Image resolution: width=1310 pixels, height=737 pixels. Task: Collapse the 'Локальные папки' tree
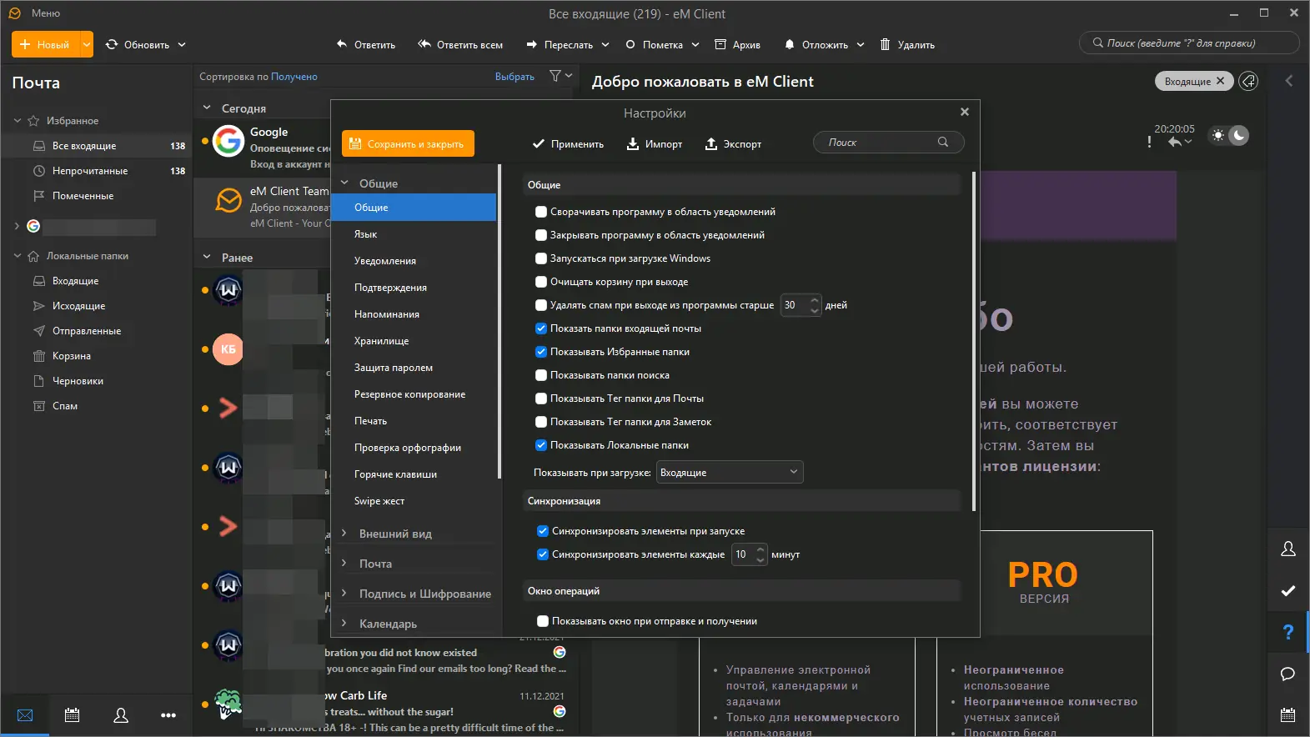pyautogui.click(x=18, y=256)
